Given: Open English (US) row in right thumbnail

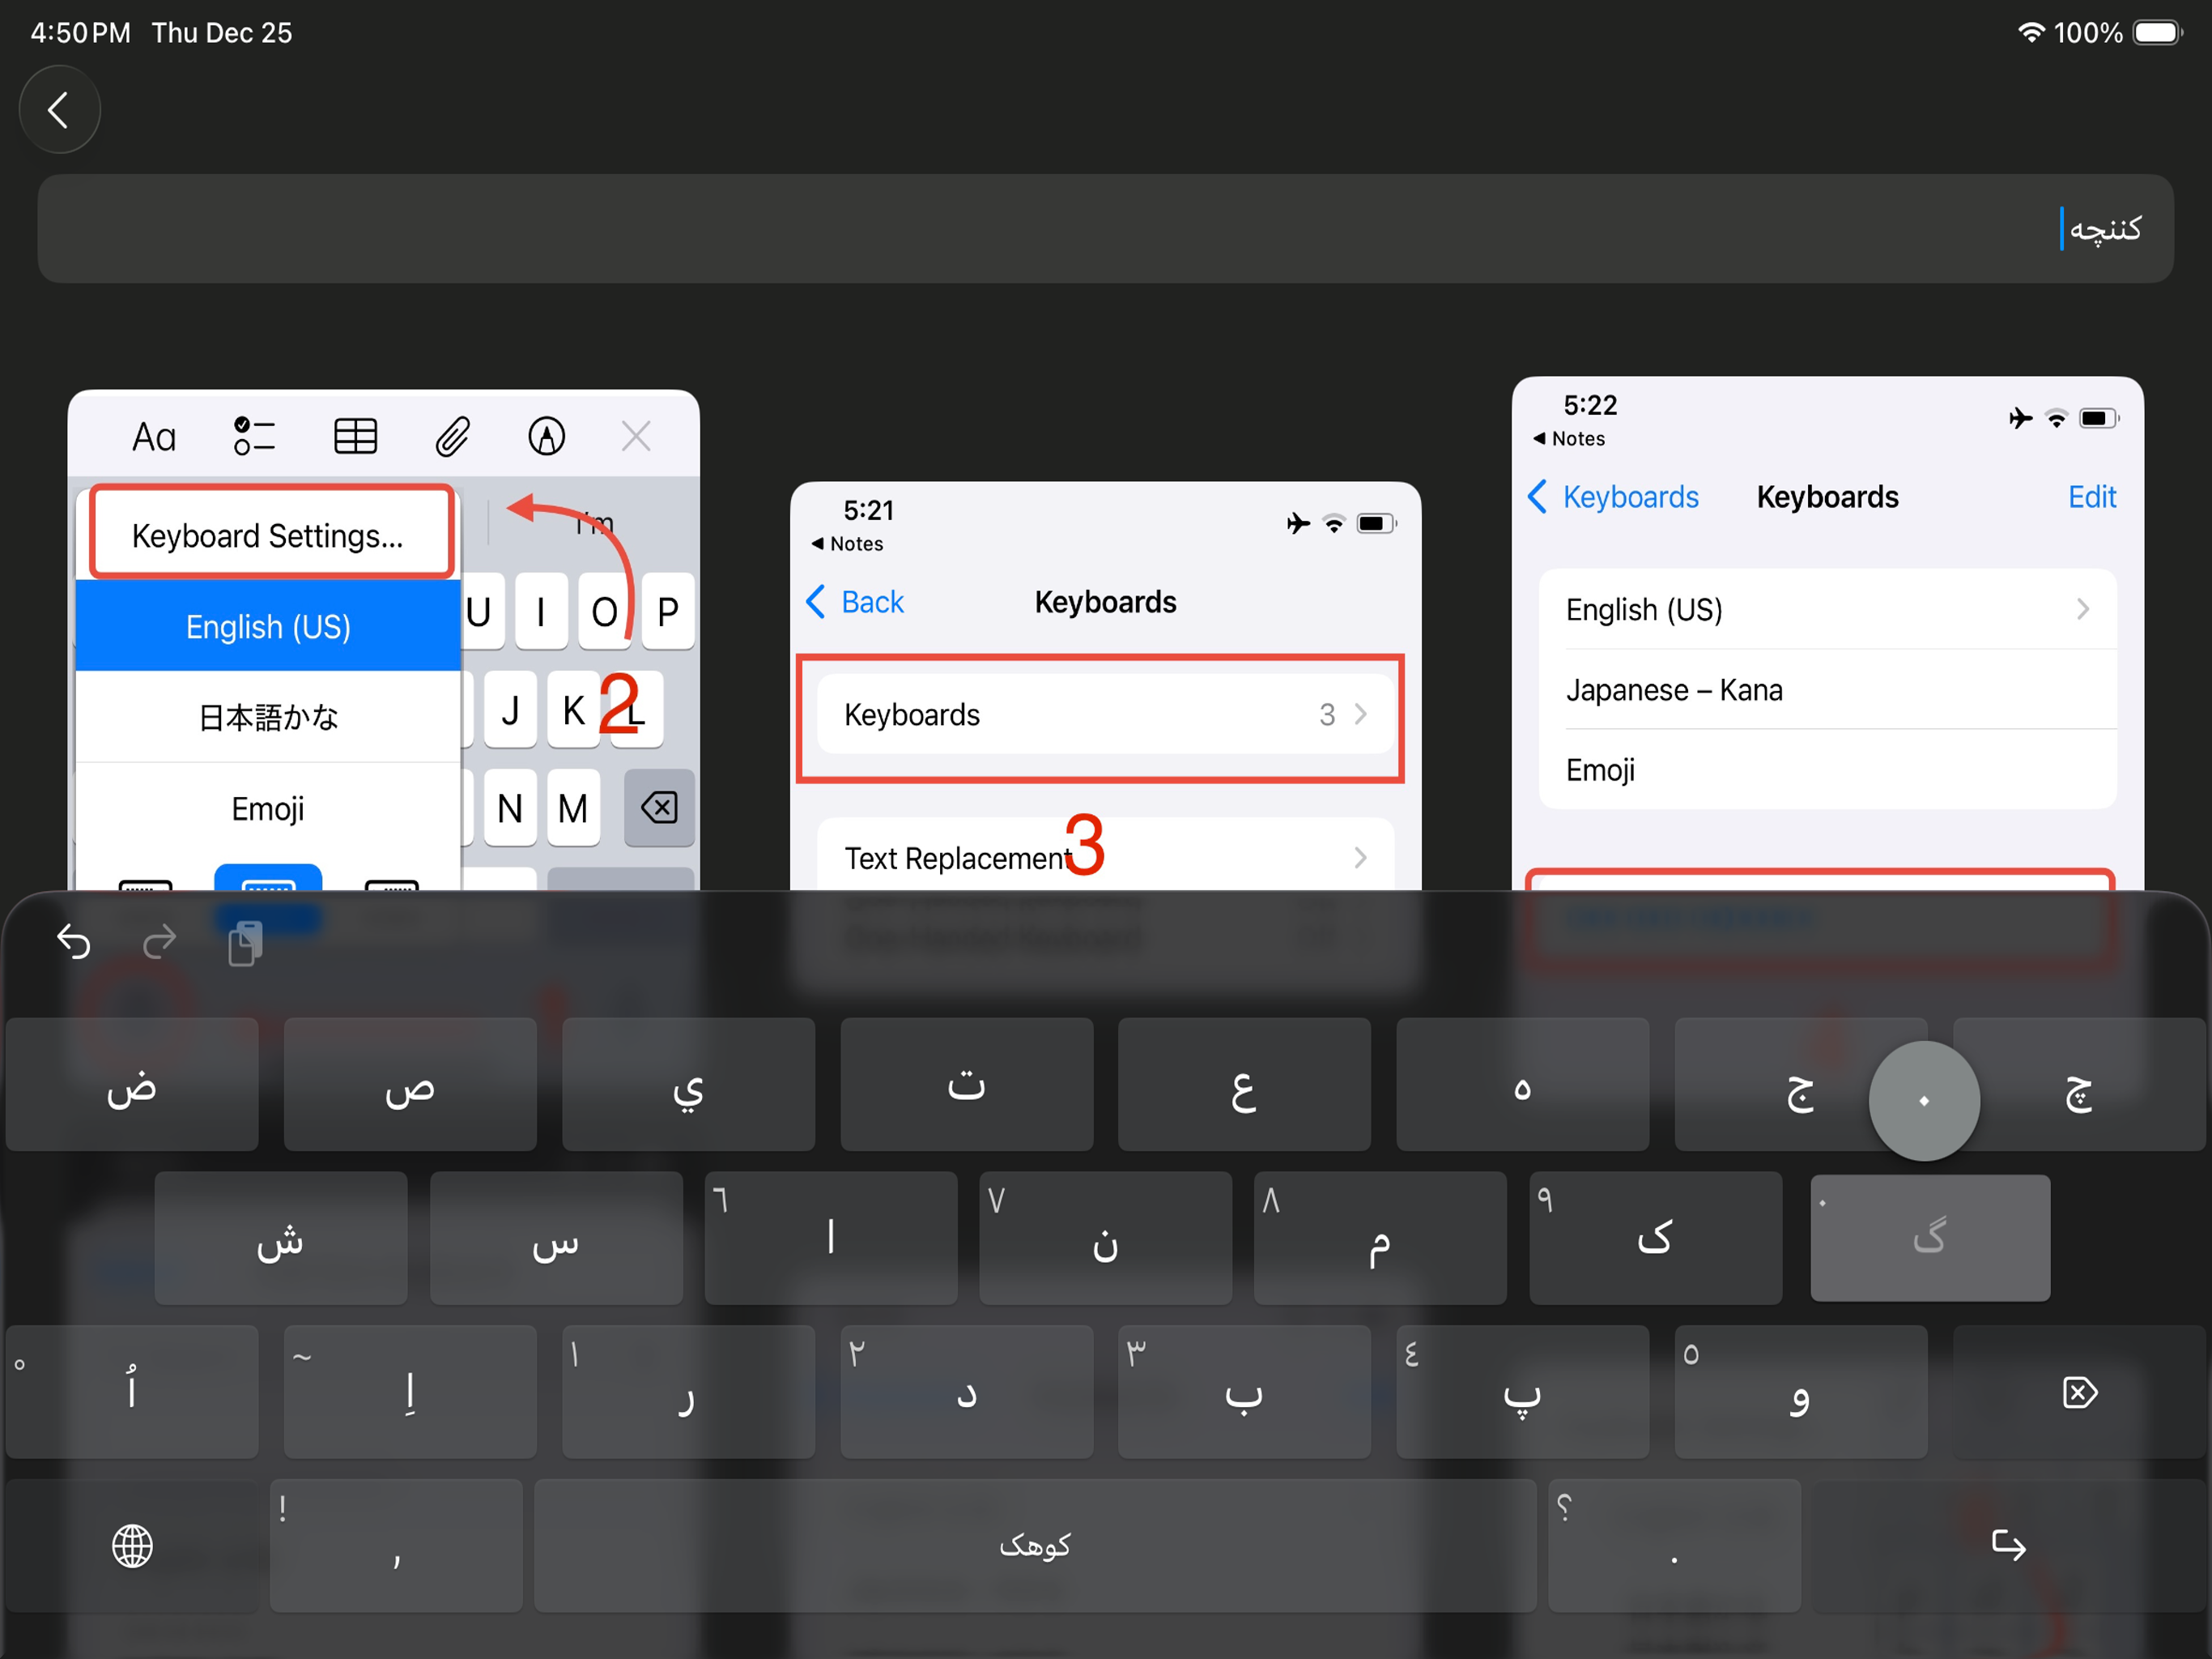Looking at the screenshot, I should coord(1827,609).
